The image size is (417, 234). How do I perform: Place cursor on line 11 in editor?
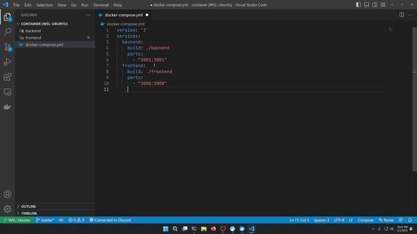(251, 90)
